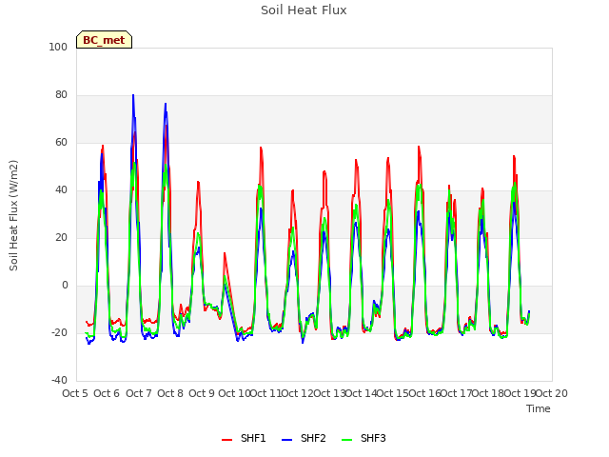Image resolution: width=609 pixels, height=457 pixels.
Task: Click the blue SHF2 peak on Oct 7
Action: (133, 95)
